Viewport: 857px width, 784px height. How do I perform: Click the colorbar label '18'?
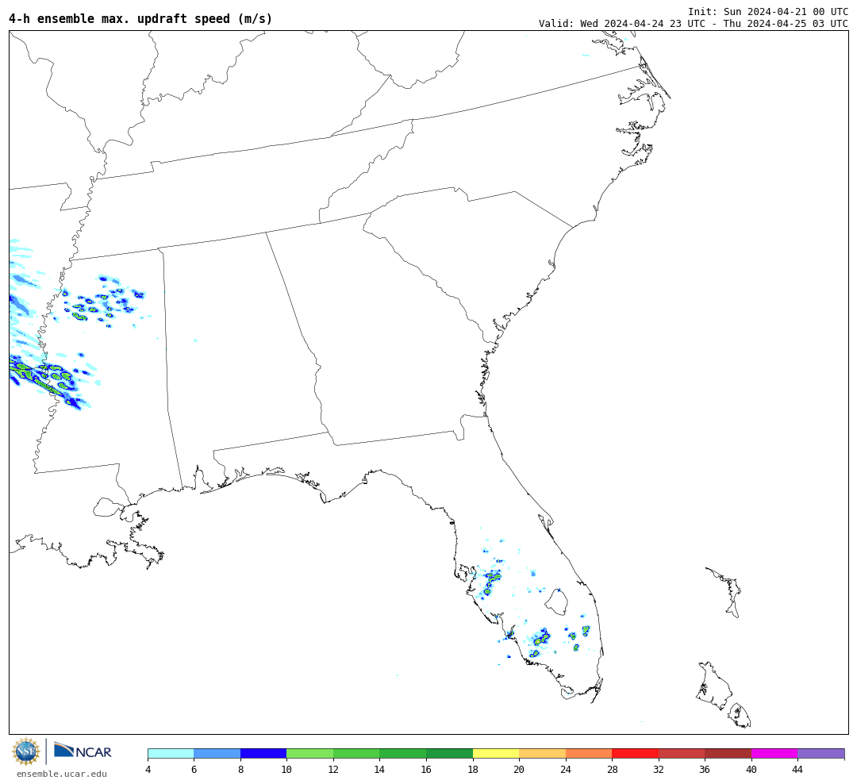pos(473,769)
